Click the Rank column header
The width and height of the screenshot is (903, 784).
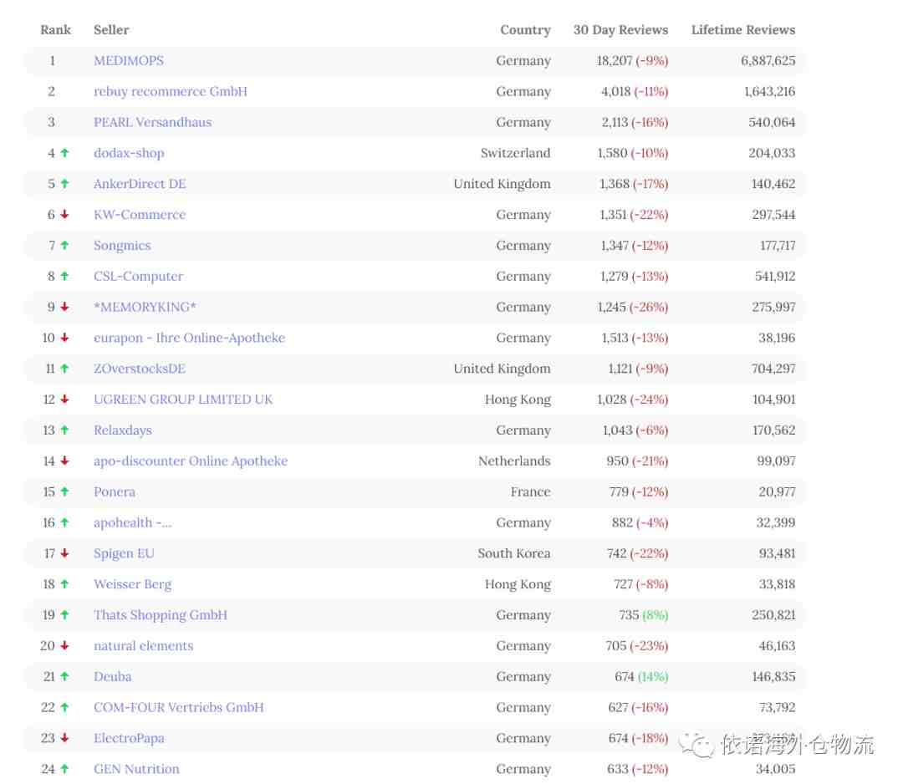coord(55,30)
